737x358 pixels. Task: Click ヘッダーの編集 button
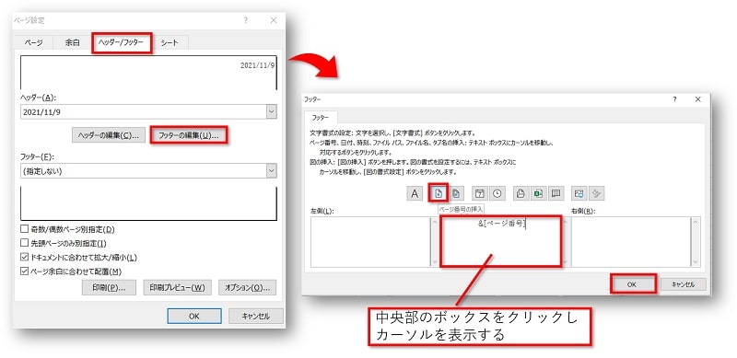click(x=109, y=135)
